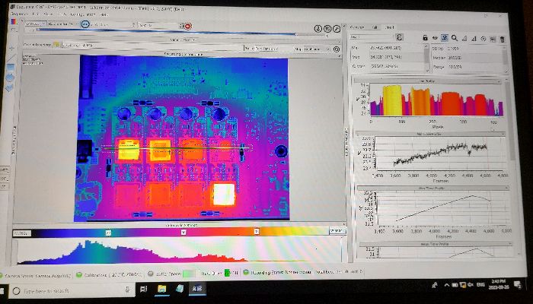This screenshot has width=533, height=304.
Task: Click the download arrow circle icon in toolbar
Action: coord(318,29)
